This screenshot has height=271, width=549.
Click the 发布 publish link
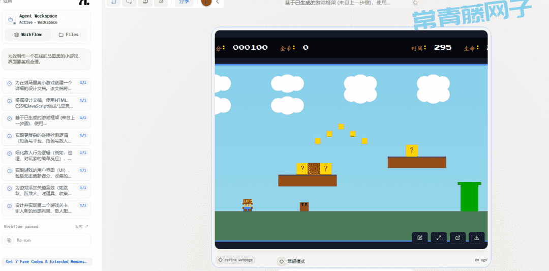click(x=81, y=227)
